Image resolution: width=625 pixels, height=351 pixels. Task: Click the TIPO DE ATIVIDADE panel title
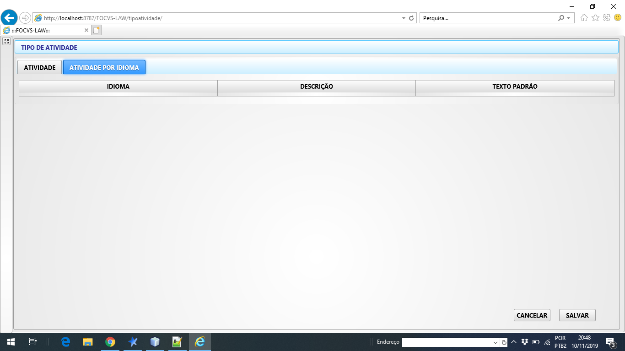(x=49, y=48)
